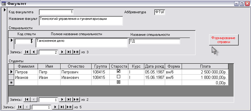The height and width of the screenshot is (111, 251).
Task: Go to first record in Студенты navigator
Action: pos(27,100)
